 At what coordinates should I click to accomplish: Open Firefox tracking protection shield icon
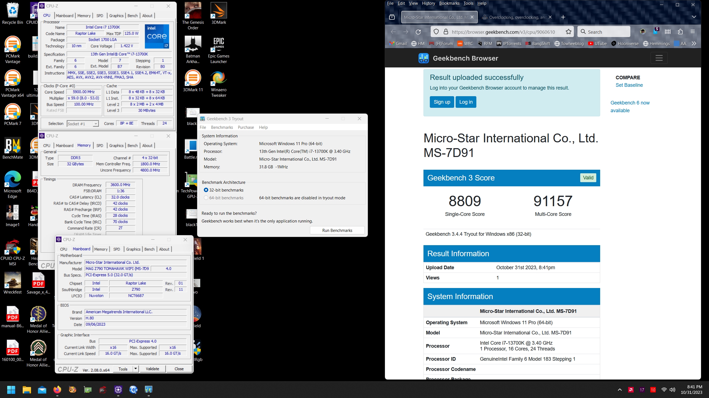pos(436,32)
